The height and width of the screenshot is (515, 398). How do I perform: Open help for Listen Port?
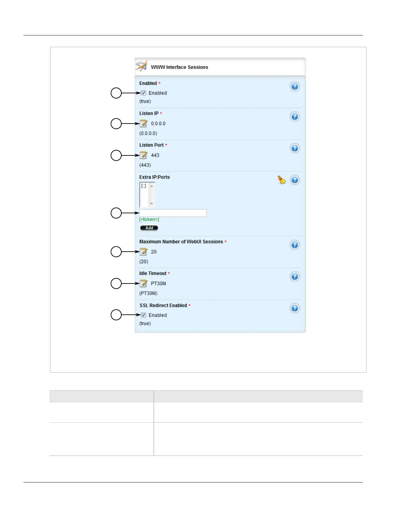click(x=295, y=148)
